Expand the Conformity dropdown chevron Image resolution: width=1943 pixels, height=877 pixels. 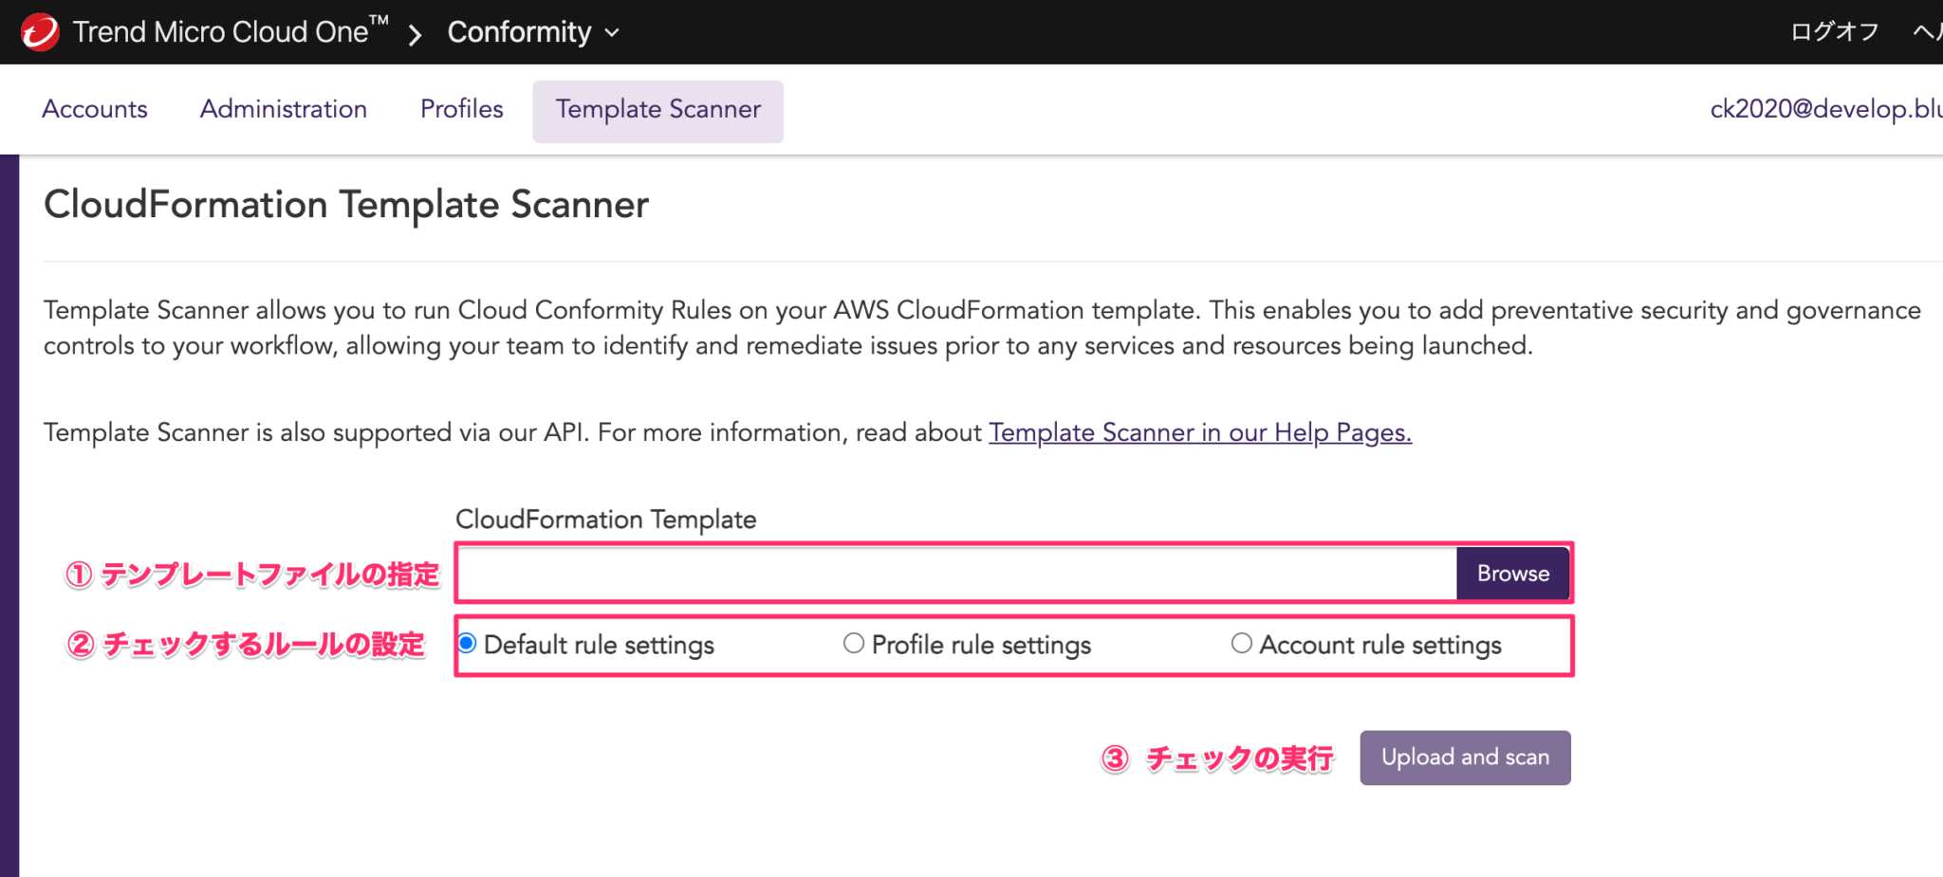611,33
